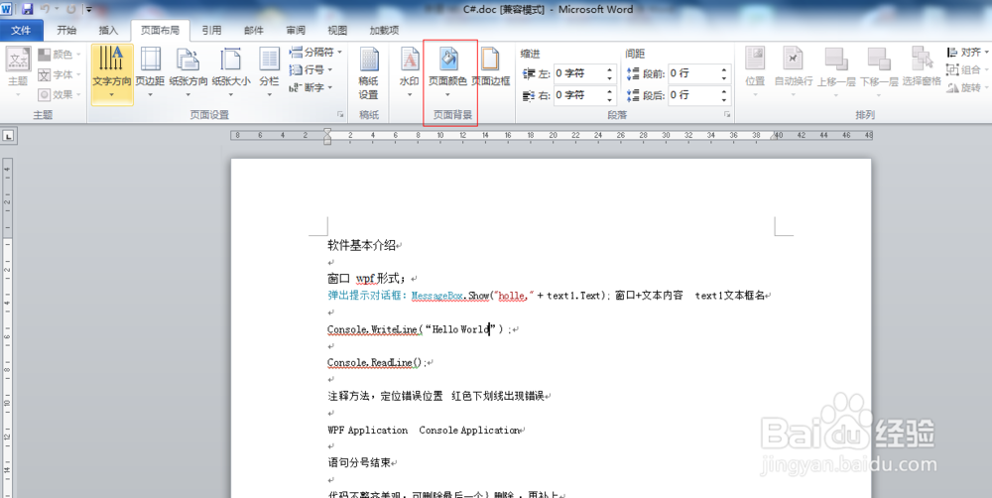Image resolution: width=992 pixels, height=498 pixels.
Task: Click the heading text 软件基本介绍
Action: pyautogui.click(x=361, y=245)
